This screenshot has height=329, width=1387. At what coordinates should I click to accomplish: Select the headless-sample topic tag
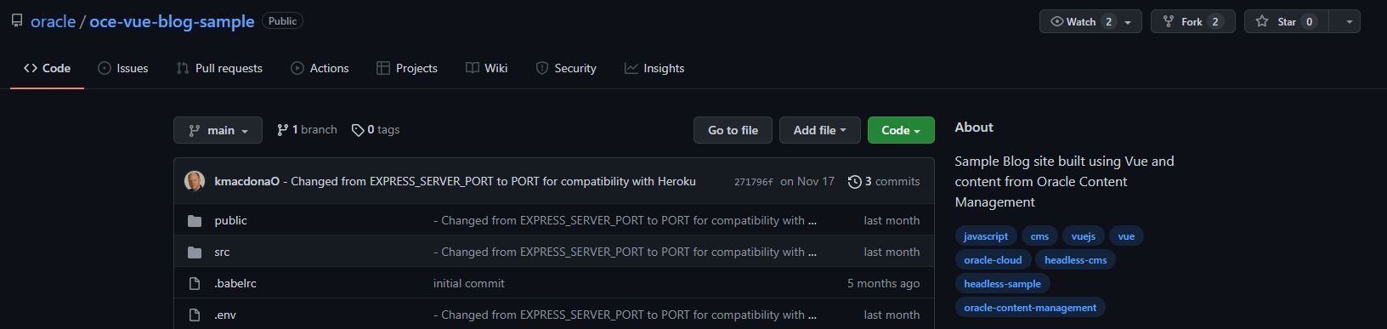1002,284
